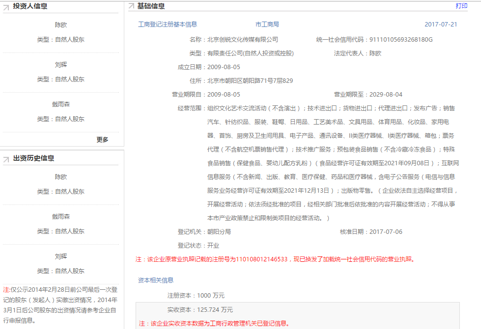Click the 核准日期 value 2017-07-06

(x=386, y=232)
